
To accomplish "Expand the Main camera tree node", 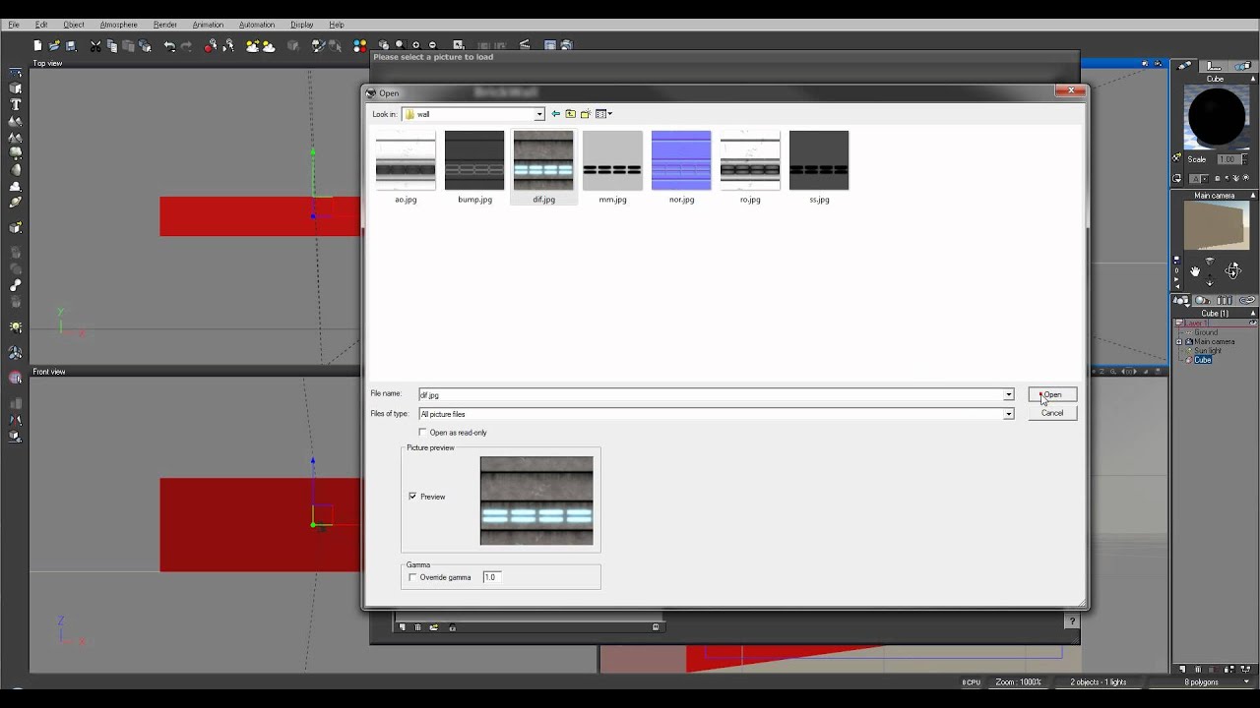I will pyautogui.click(x=1178, y=342).
